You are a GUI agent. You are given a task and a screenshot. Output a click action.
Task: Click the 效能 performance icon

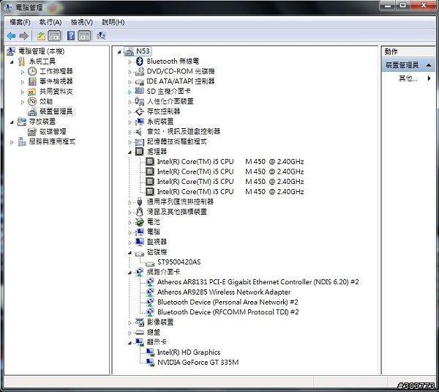coord(32,101)
